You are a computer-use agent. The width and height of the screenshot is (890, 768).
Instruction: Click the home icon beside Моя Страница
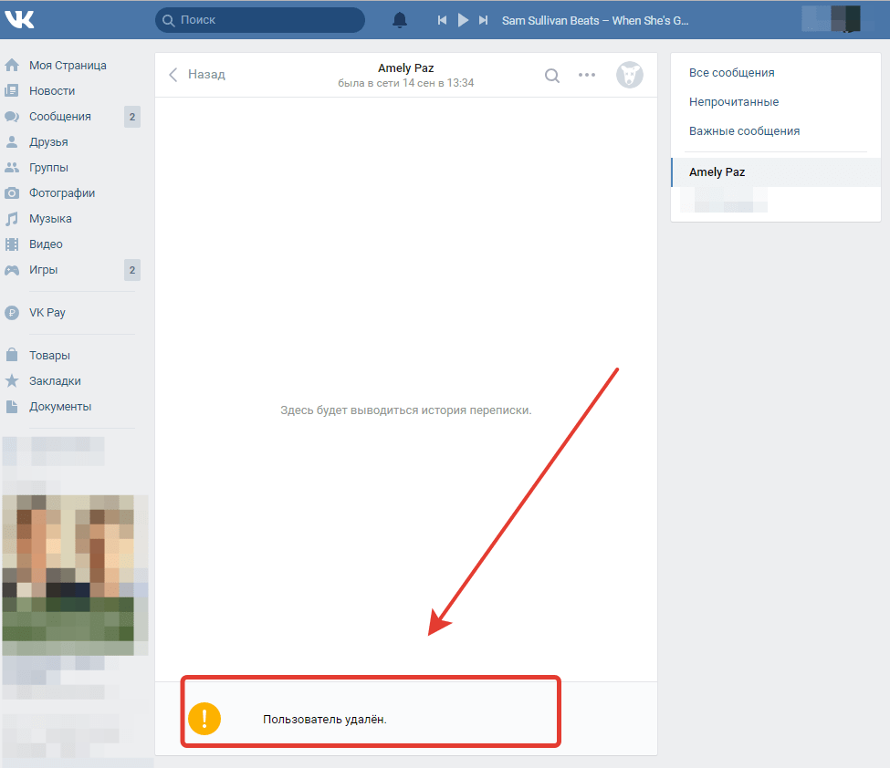click(x=12, y=66)
